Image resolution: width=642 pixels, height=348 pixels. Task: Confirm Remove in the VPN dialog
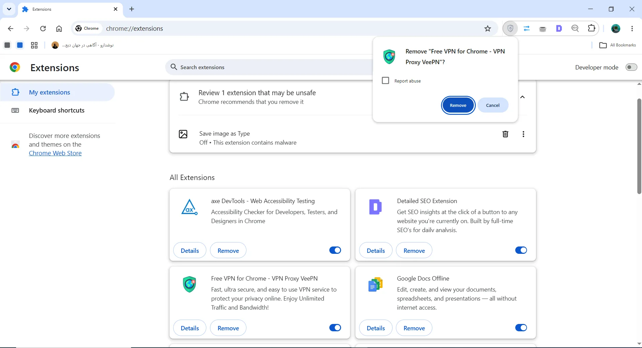(458, 105)
